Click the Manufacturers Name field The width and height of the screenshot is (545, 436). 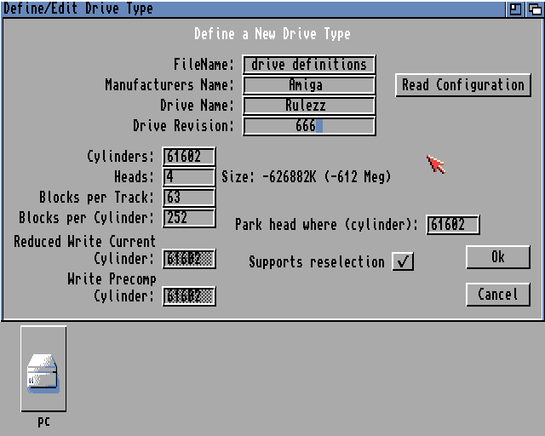[309, 85]
